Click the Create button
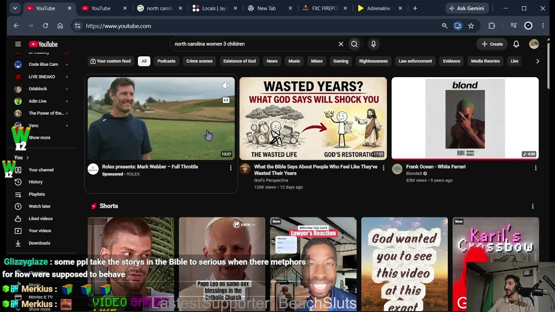555x312 pixels. click(492, 44)
